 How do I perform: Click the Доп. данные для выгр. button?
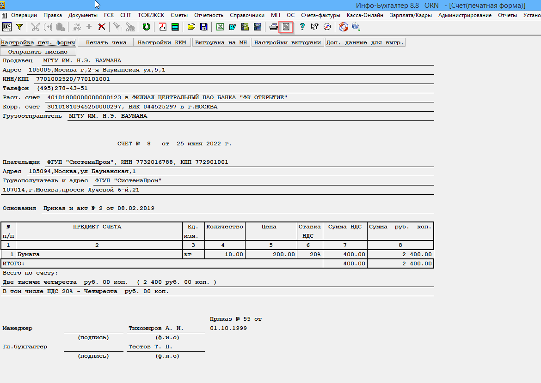point(365,42)
